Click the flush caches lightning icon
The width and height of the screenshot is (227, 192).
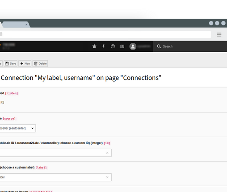tap(104, 46)
